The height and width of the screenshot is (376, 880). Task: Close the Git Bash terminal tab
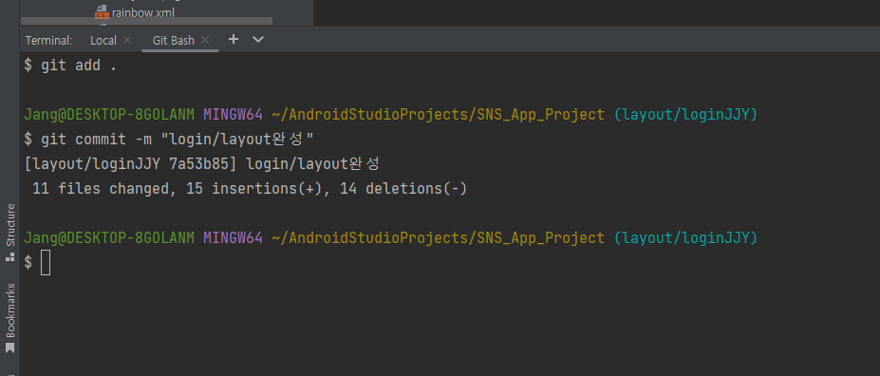[x=205, y=40]
